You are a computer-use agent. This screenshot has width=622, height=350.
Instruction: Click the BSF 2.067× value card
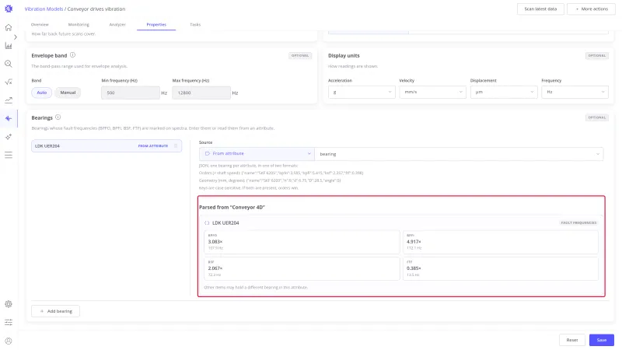point(302,268)
